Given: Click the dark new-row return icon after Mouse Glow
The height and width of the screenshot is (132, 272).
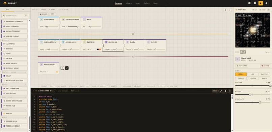Looking at the screenshot, I should click(67, 68).
